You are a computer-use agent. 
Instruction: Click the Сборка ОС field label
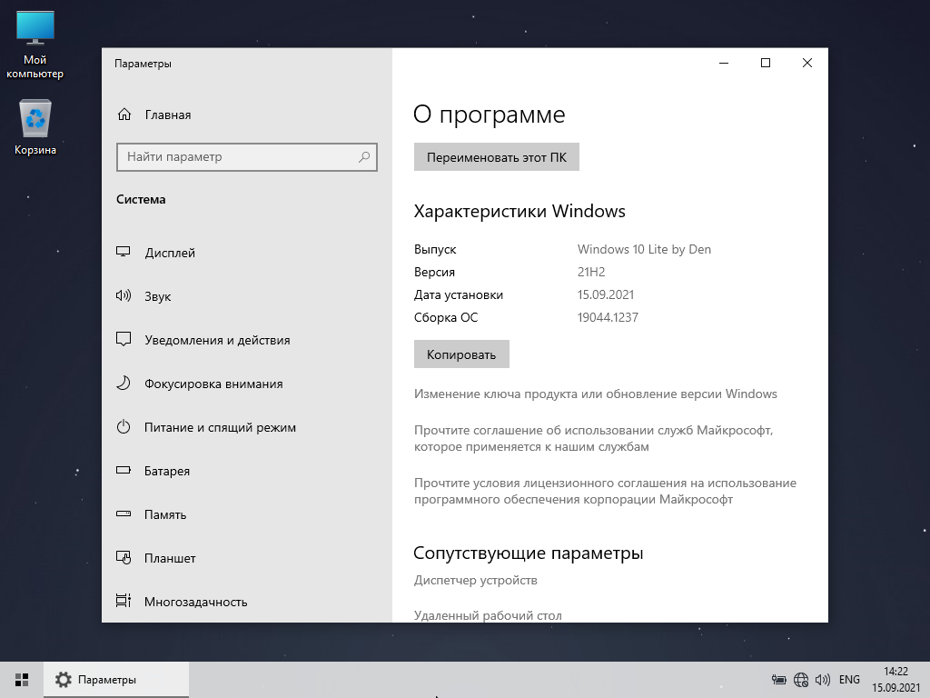pos(446,317)
